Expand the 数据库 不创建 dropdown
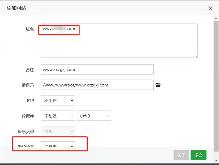 click(x=58, y=116)
